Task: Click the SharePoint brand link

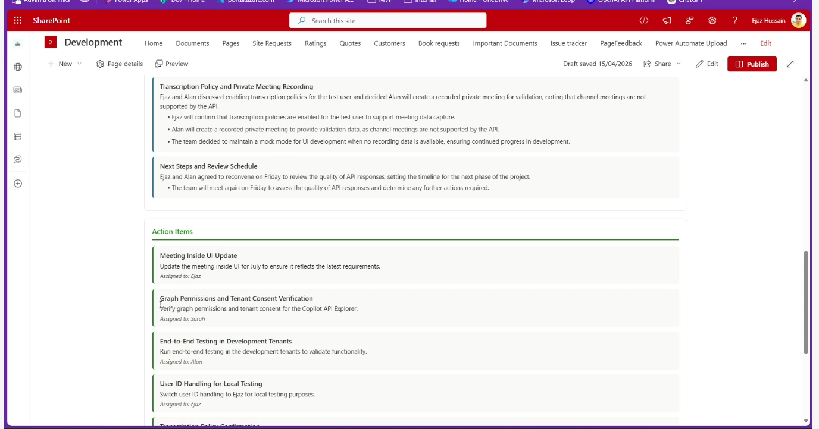Action: point(52,21)
